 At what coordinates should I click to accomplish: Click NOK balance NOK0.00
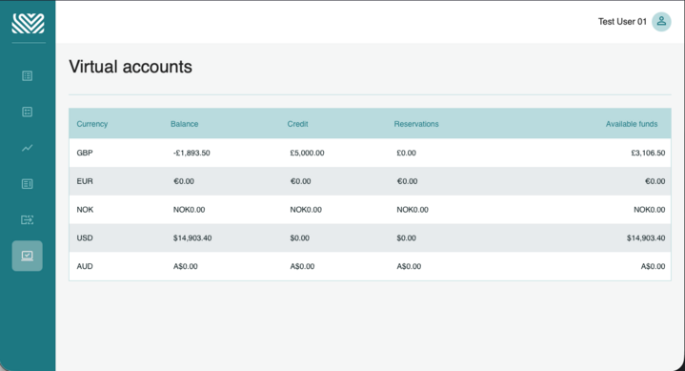[189, 210]
